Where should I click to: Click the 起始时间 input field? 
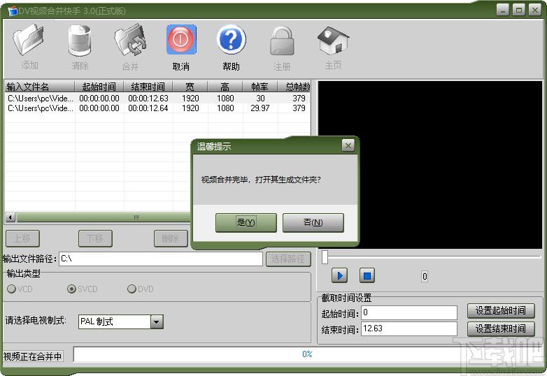pyautogui.click(x=409, y=312)
